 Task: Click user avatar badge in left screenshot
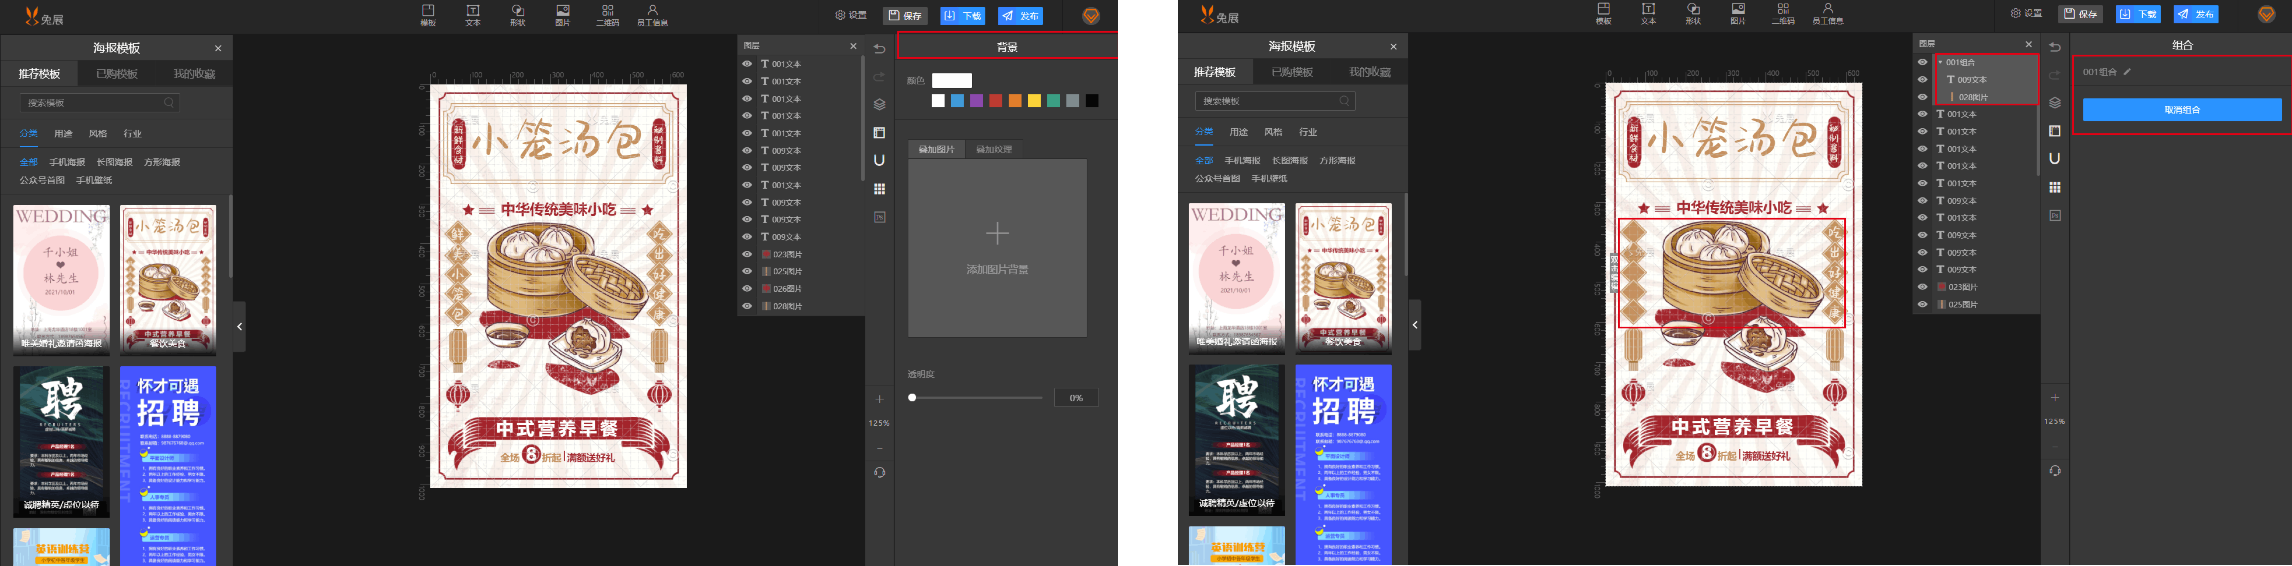[x=1091, y=16]
